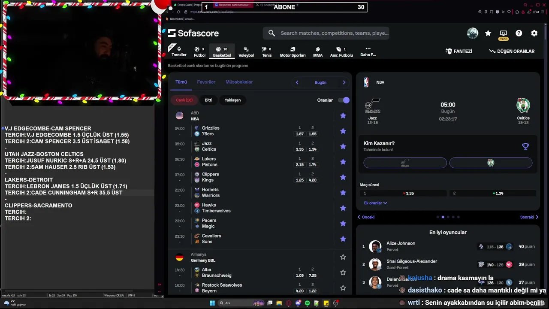Open the user profile avatar
Viewport: 549px width, 309px height.
[x=473, y=33]
